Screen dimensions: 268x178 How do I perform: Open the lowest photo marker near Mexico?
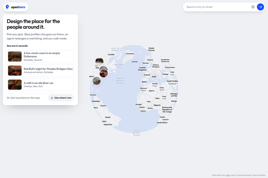tap(96, 81)
